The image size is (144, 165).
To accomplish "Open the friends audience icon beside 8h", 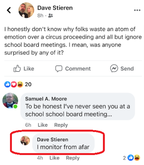I will pyautogui.click(x=50, y=16).
